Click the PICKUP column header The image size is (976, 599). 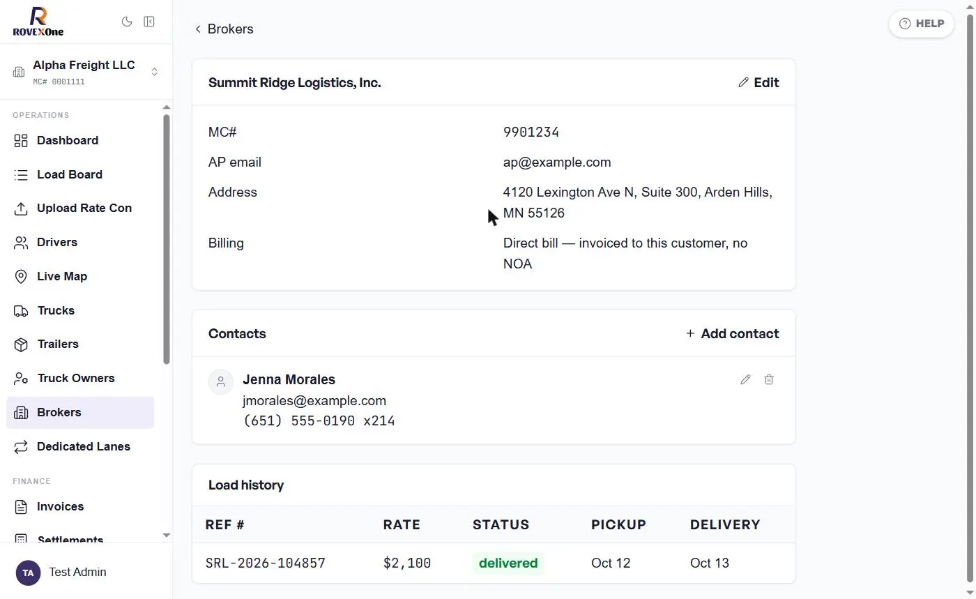(x=618, y=524)
